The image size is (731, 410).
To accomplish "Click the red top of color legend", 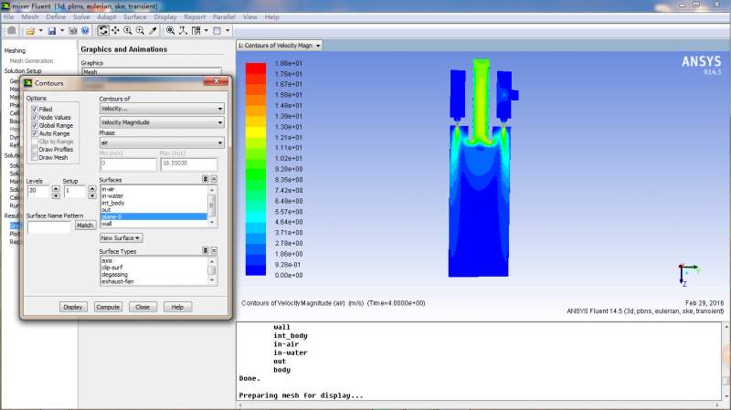I will click(256, 68).
